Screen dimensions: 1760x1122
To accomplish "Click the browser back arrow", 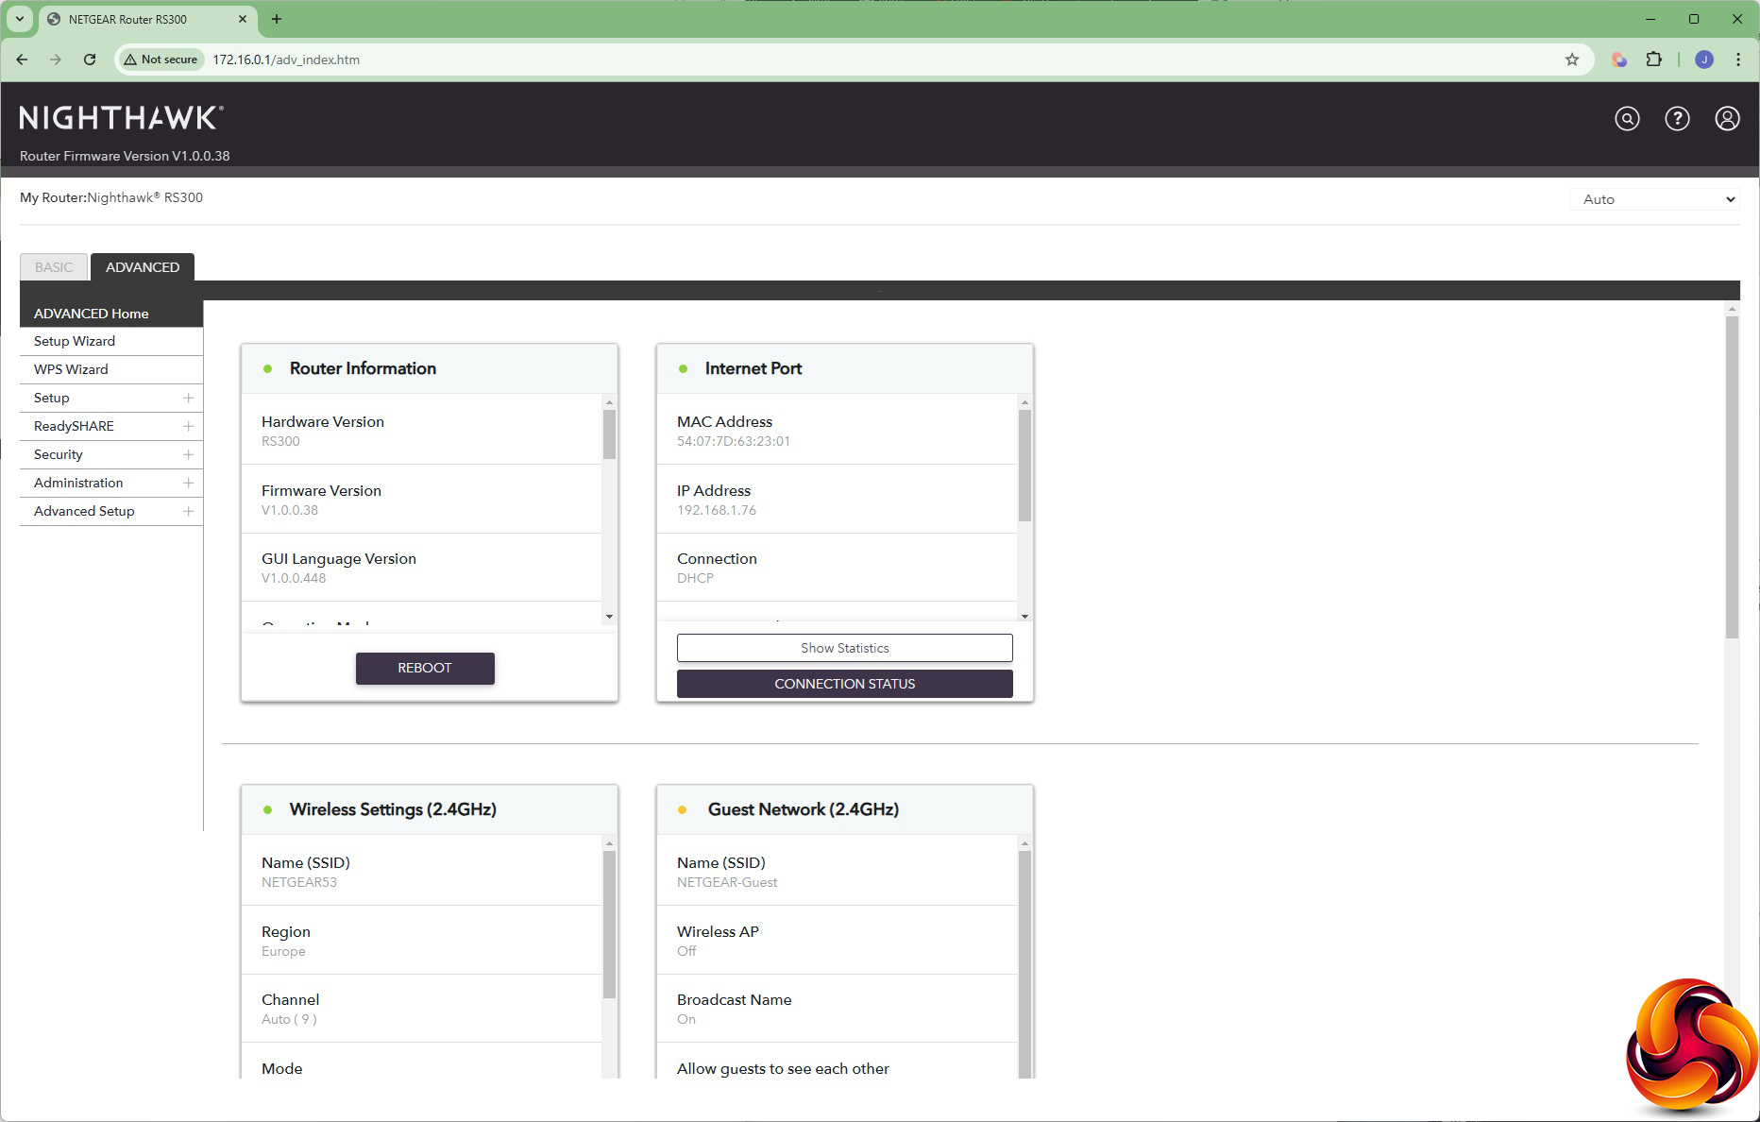I will pos(22,59).
